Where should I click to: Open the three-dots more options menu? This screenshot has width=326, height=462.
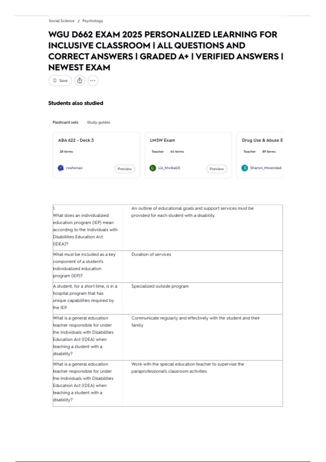pos(93,80)
